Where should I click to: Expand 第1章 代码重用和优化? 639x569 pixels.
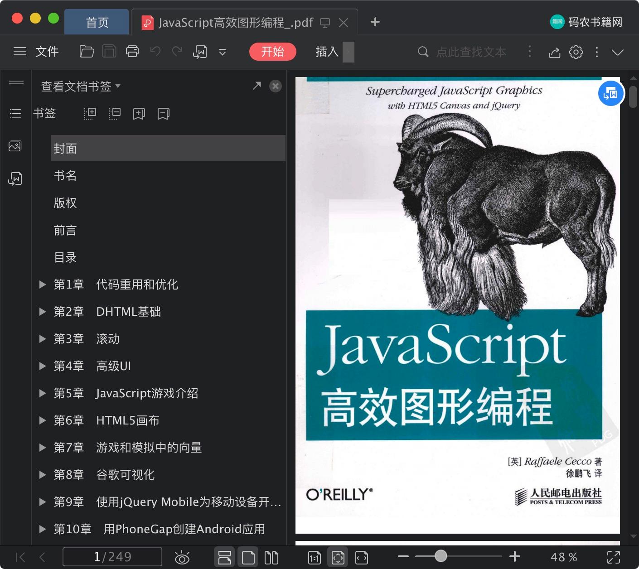click(x=43, y=284)
